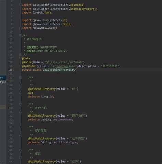Click the Long type on line 27

(44, 97)
